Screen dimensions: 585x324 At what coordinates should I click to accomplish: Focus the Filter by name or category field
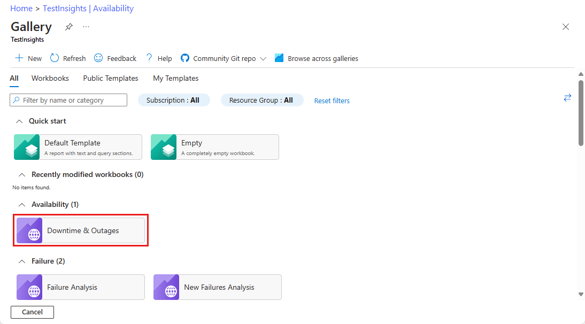(x=68, y=100)
